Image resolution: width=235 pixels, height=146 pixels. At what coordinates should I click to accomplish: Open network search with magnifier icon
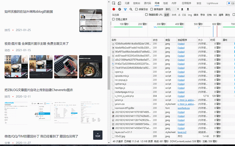coord(131,9)
